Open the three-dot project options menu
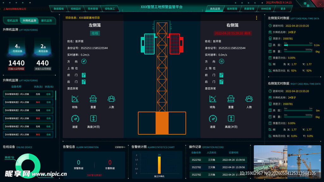324x182 pixels. pyautogui.click(x=256, y=18)
